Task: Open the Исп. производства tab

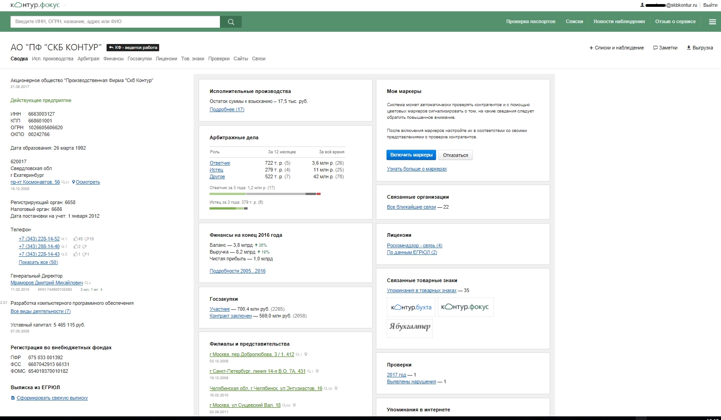Action: coord(53,59)
